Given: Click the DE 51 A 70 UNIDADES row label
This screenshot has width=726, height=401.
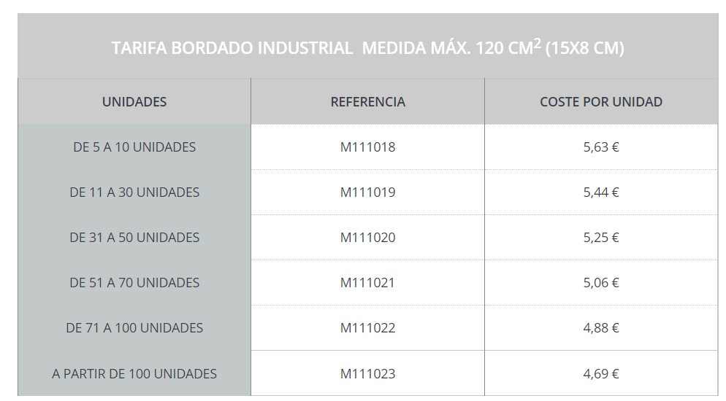Looking at the screenshot, I should tap(134, 283).
